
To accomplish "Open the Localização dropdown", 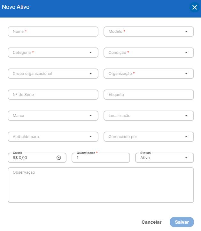I will pos(149,116).
